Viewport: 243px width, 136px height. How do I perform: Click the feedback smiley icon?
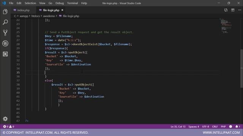(x=230, y=127)
